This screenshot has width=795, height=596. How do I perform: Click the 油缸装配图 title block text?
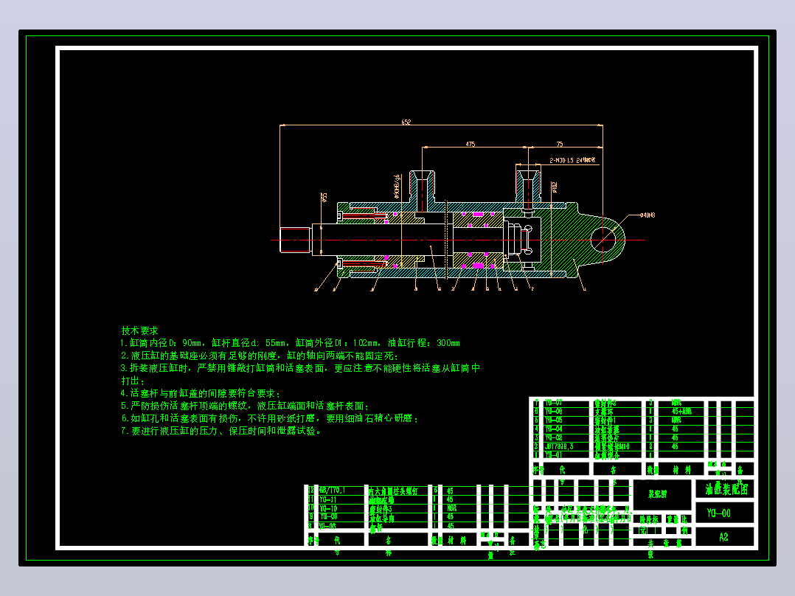(726, 489)
